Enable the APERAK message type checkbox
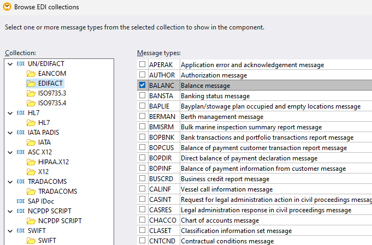This screenshot has width=372, height=245. click(143, 65)
